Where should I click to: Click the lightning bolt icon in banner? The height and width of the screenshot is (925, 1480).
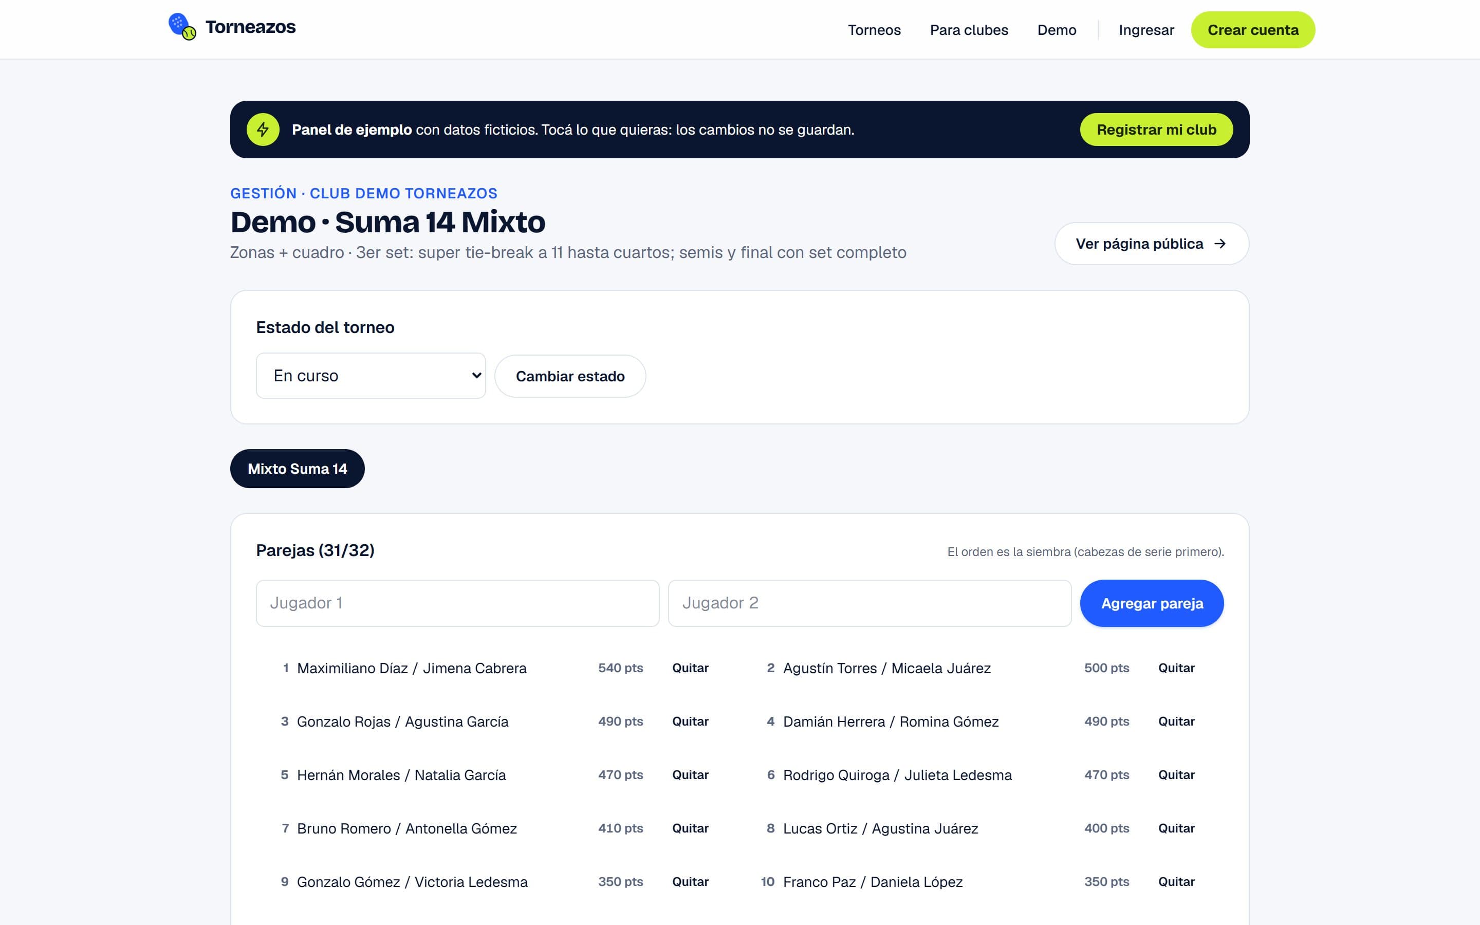pos(263,129)
